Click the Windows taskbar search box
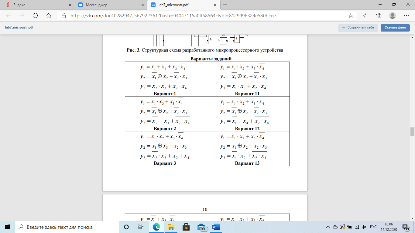The width and height of the screenshot is (415, 233). 67,227
